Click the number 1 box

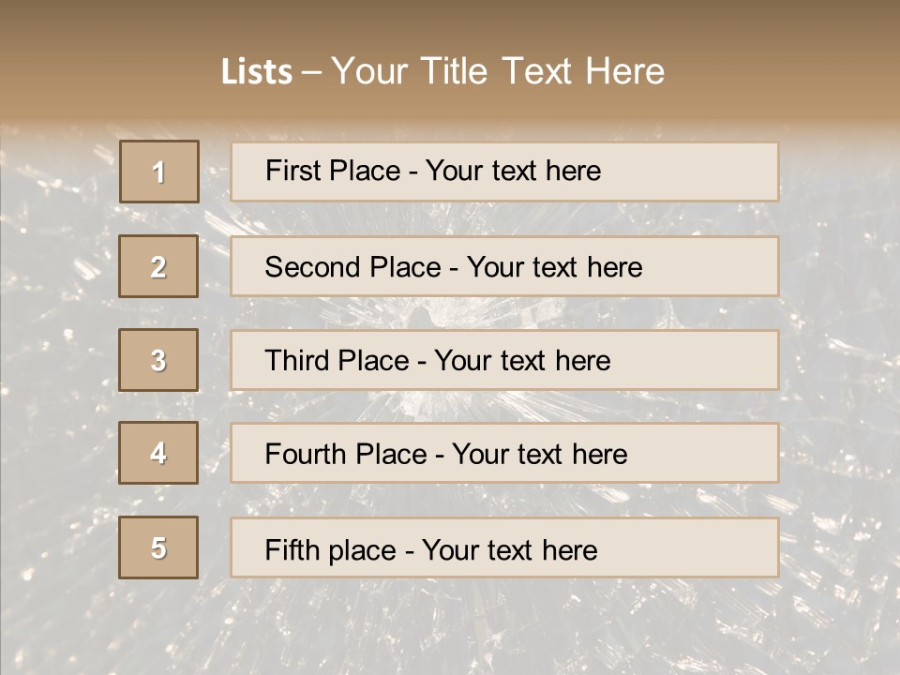tap(159, 172)
